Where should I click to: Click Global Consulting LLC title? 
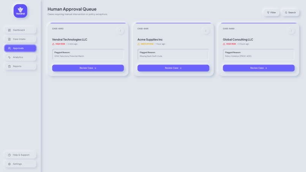pos(238,39)
